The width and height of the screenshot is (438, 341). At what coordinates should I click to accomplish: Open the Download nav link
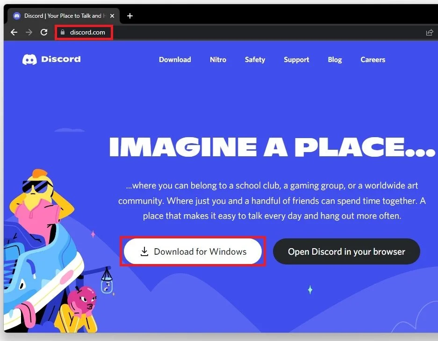click(175, 60)
